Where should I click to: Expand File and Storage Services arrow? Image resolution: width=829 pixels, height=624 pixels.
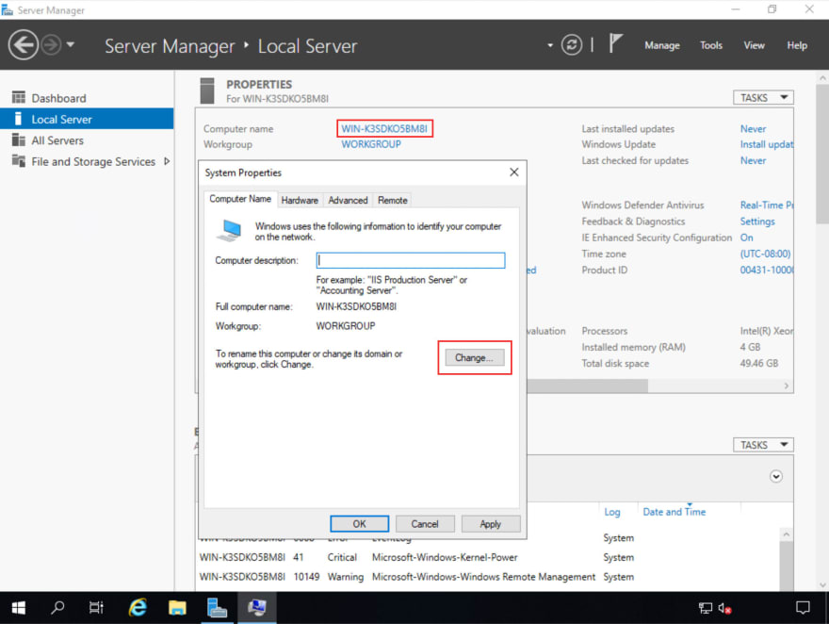coord(167,161)
